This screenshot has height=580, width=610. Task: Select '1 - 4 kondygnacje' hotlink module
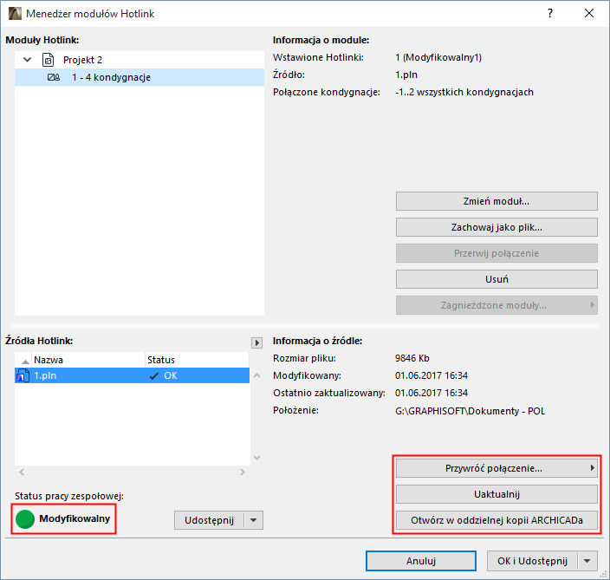pyautogui.click(x=140, y=77)
